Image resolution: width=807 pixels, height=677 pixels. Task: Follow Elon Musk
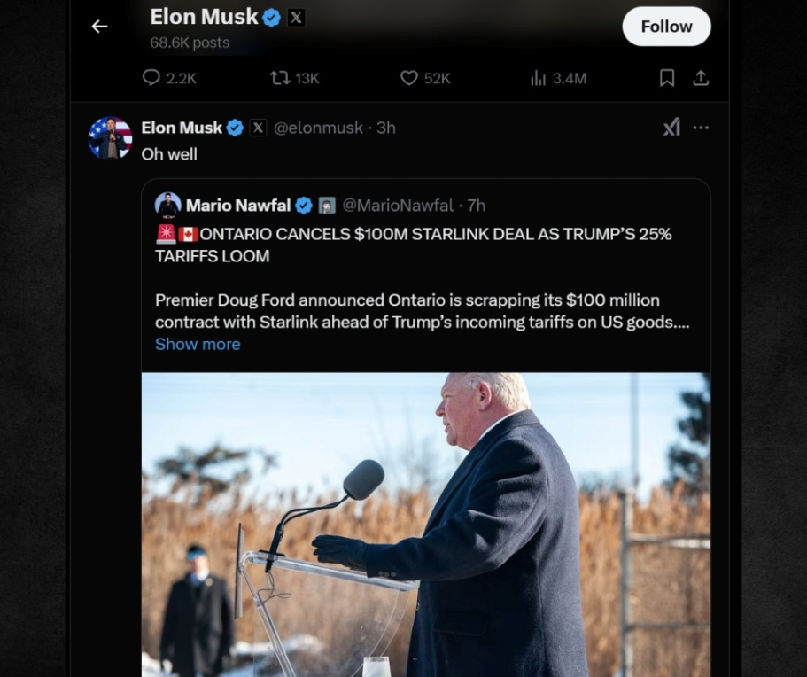[666, 27]
